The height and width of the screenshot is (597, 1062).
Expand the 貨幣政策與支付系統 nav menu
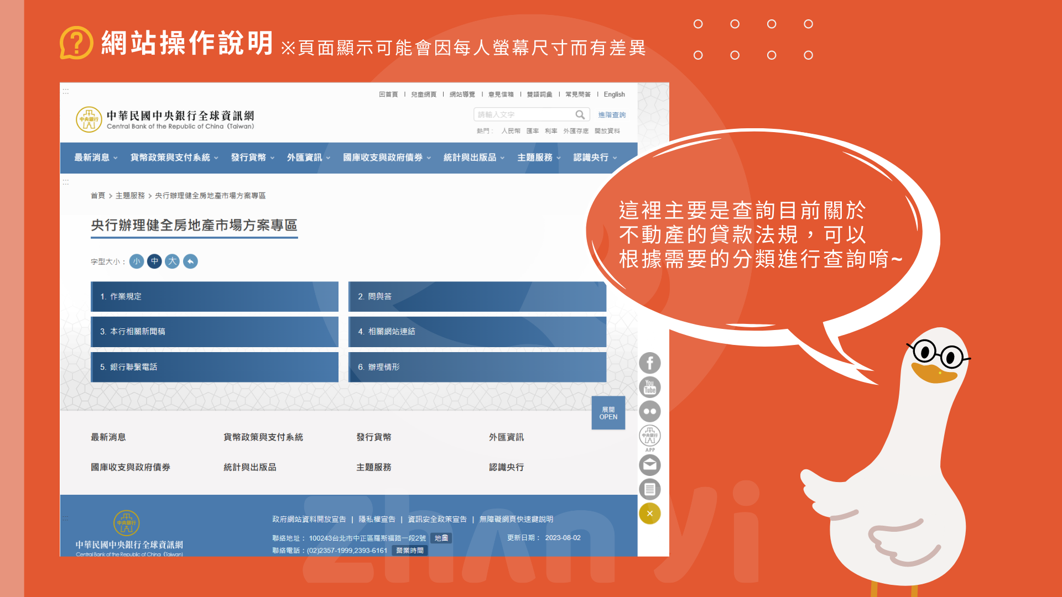174,158
